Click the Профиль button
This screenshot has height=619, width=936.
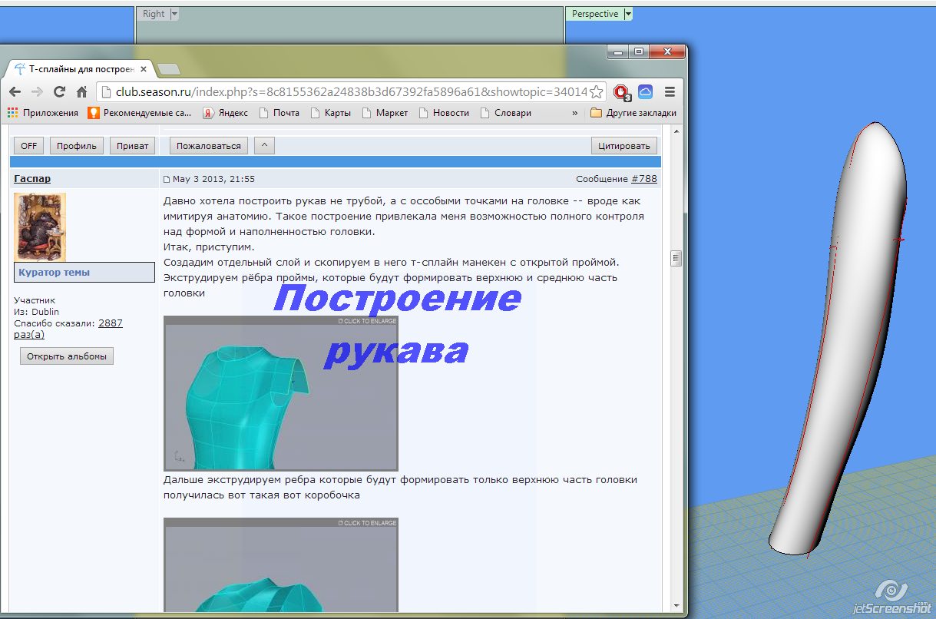[x=77, y=146]
